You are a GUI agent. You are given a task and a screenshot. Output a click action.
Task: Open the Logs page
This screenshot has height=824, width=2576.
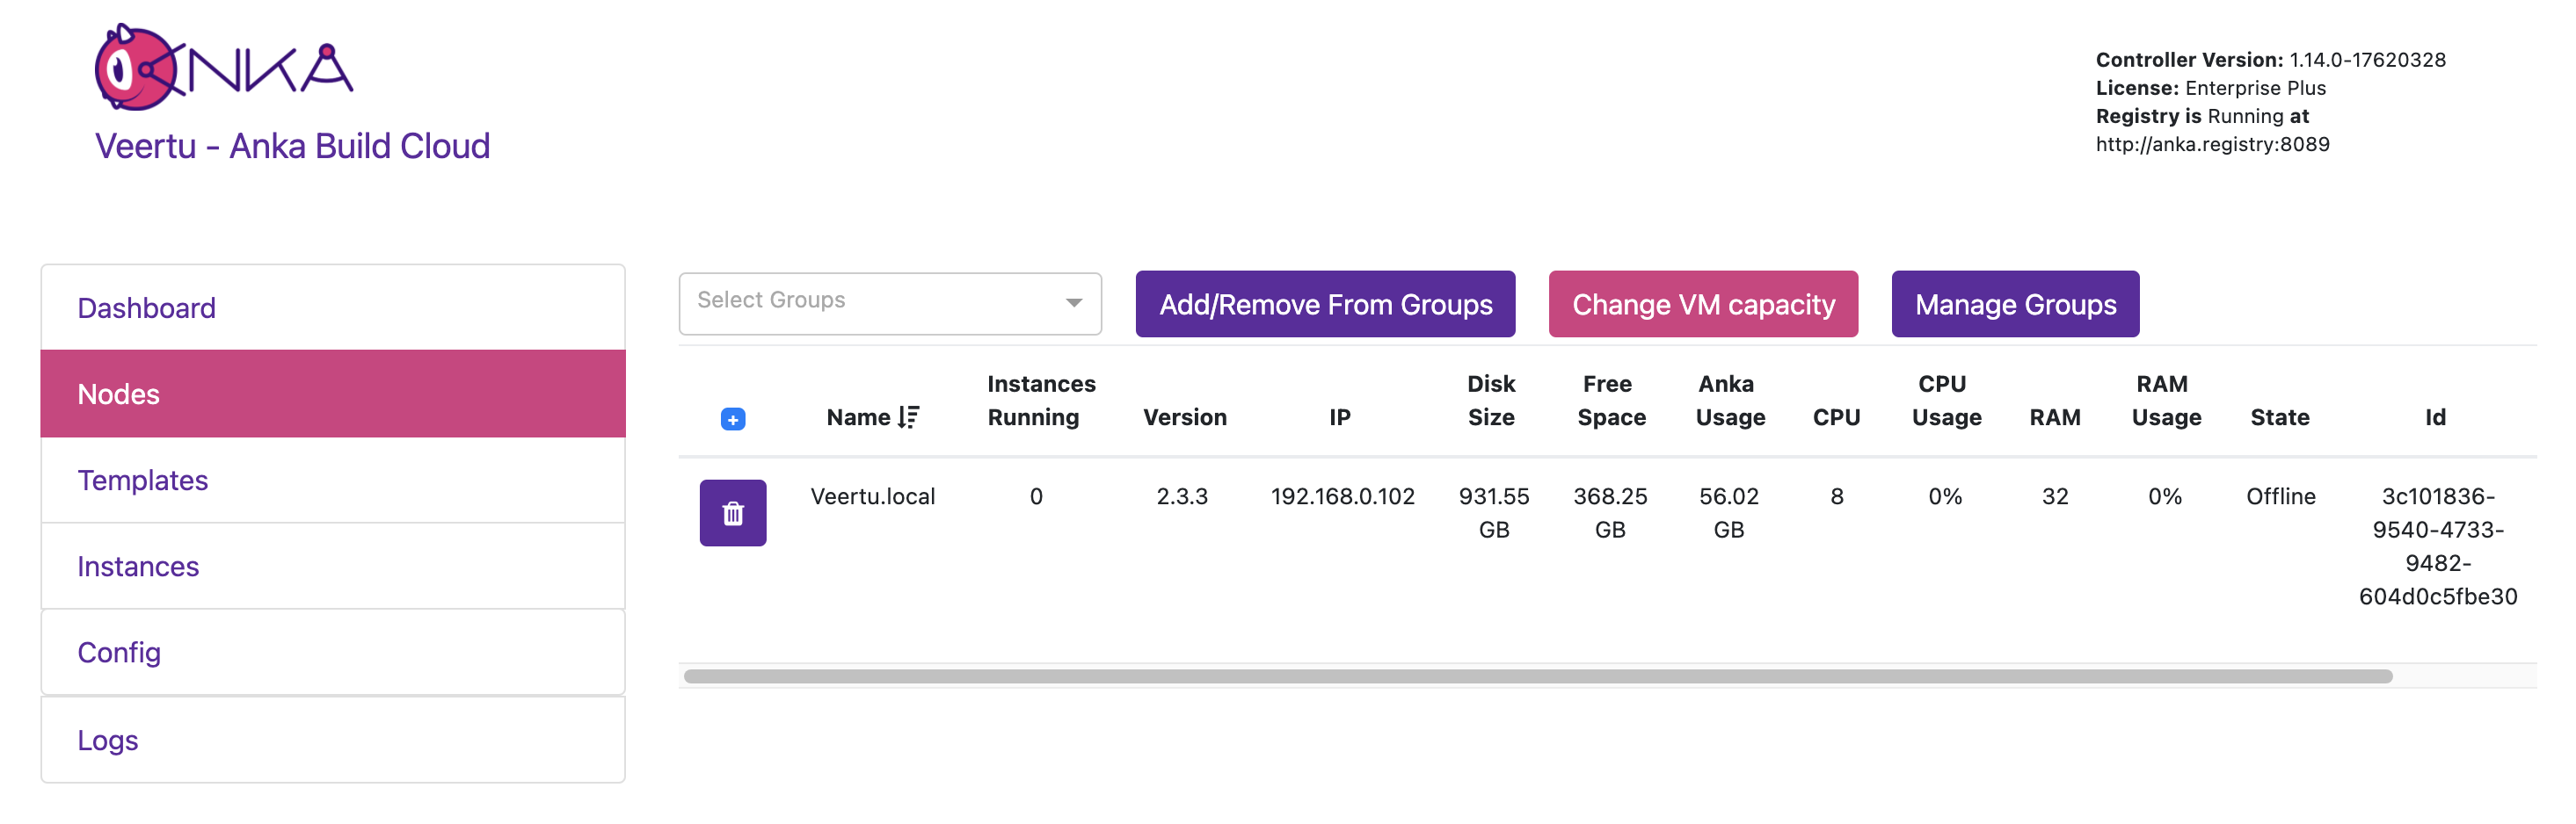click(x=107, y=740)
